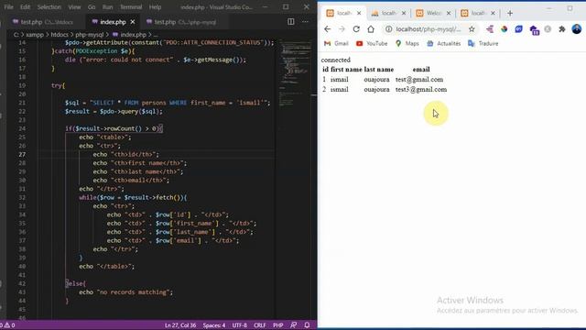The height and width of the screenshot is (330, 586).
Task: Select the first localhost Chrome tab
Action: [x=342, y=13]
